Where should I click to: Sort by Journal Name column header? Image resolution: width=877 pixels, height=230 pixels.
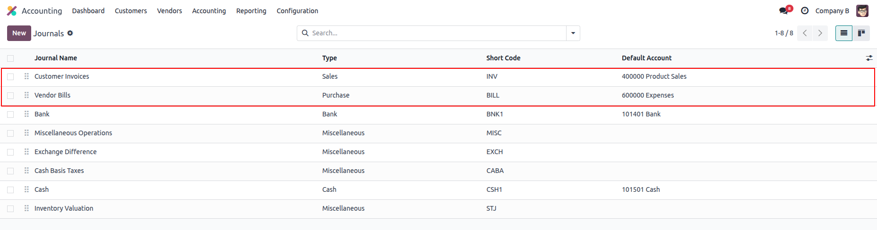[x=56, y=58]
